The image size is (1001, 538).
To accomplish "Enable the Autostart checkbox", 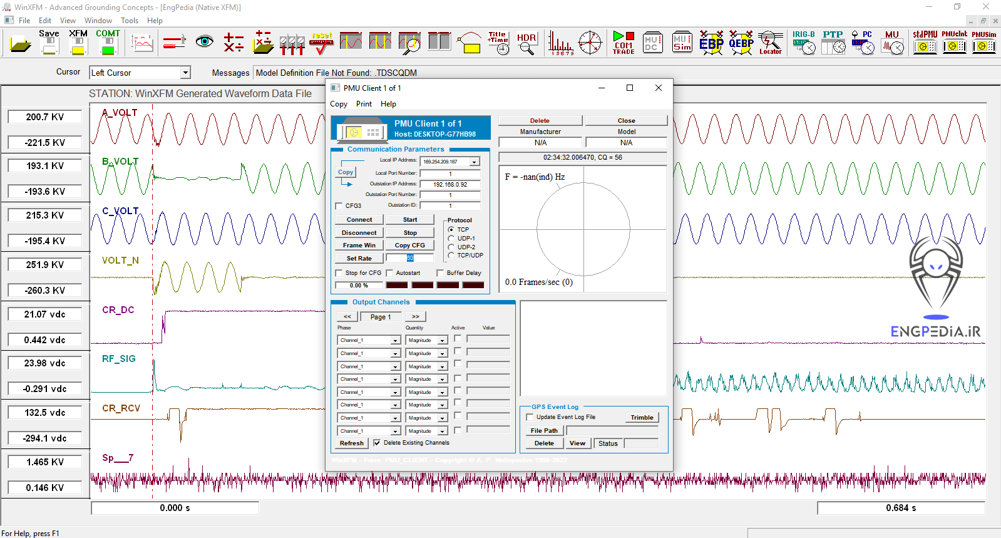I will (x=389, y=273).
